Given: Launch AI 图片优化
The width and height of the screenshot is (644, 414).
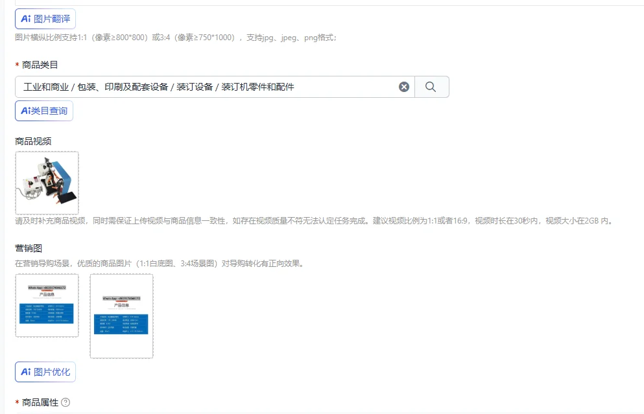Looking at the screenshot, I should [x=45, y=372].
